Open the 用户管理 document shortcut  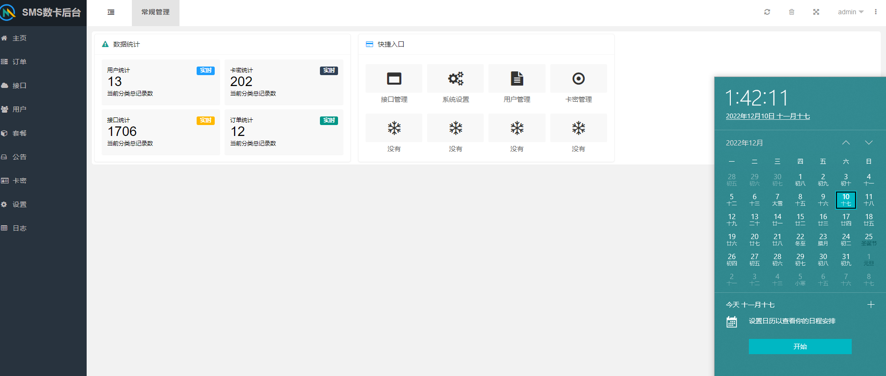517,79
